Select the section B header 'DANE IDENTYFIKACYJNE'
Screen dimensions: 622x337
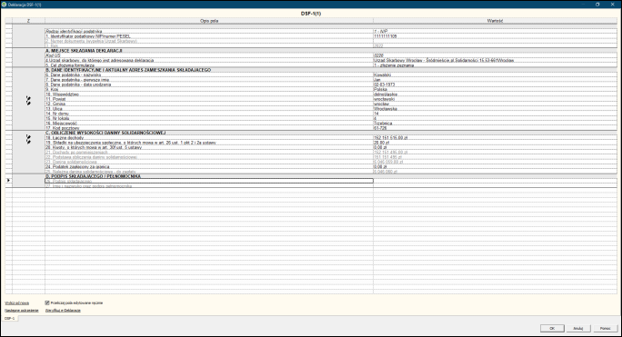coord(128,70)
